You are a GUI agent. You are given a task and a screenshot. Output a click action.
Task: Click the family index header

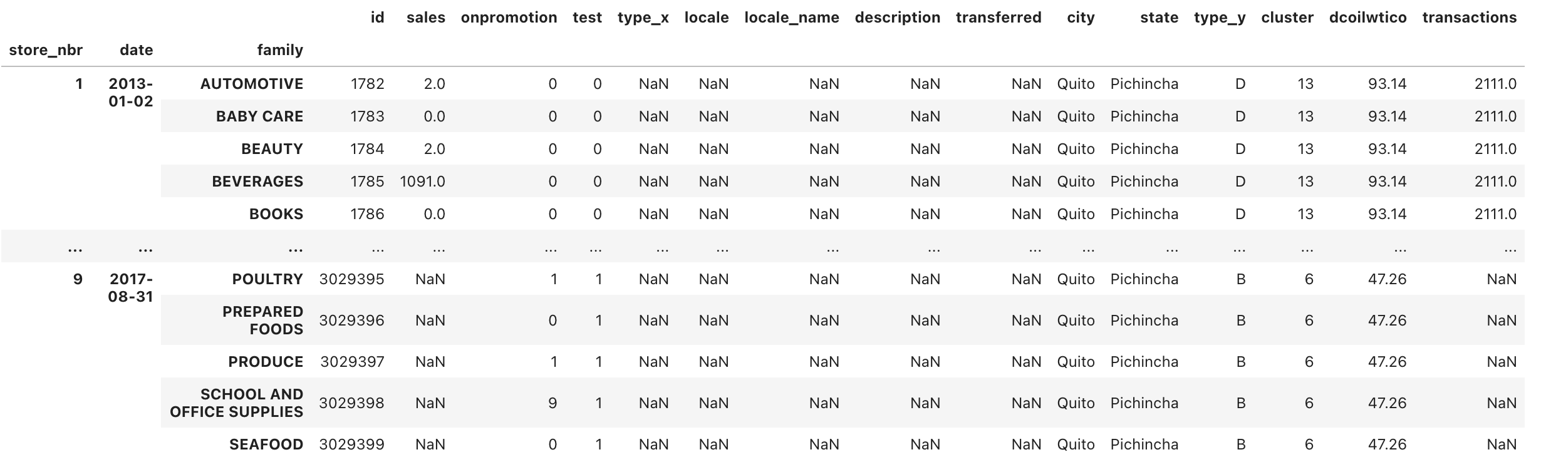click(279, 50)
